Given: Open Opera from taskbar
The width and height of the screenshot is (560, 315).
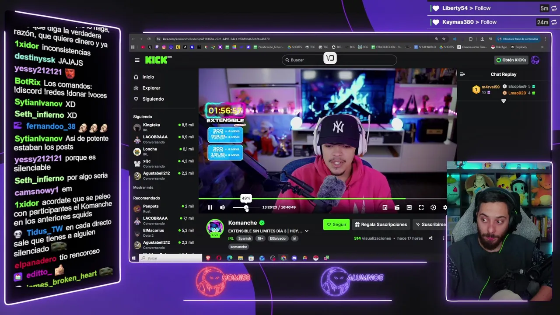Looking at the screenshot, I should (x=219, y=258).
